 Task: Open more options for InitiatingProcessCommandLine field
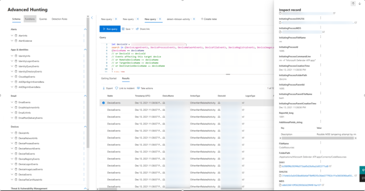(x=320, y=56)
